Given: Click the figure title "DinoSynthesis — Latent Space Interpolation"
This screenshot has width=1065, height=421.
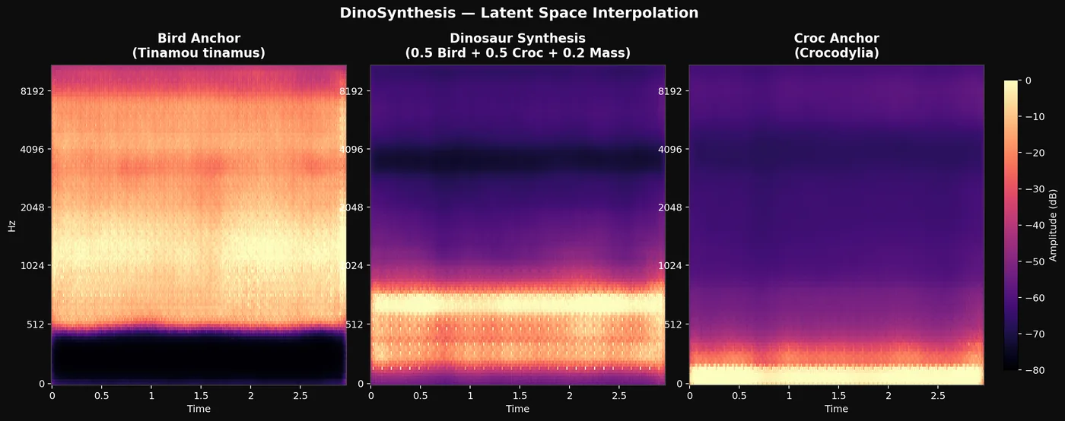Looking at the screenshot, I should [519, 13].
